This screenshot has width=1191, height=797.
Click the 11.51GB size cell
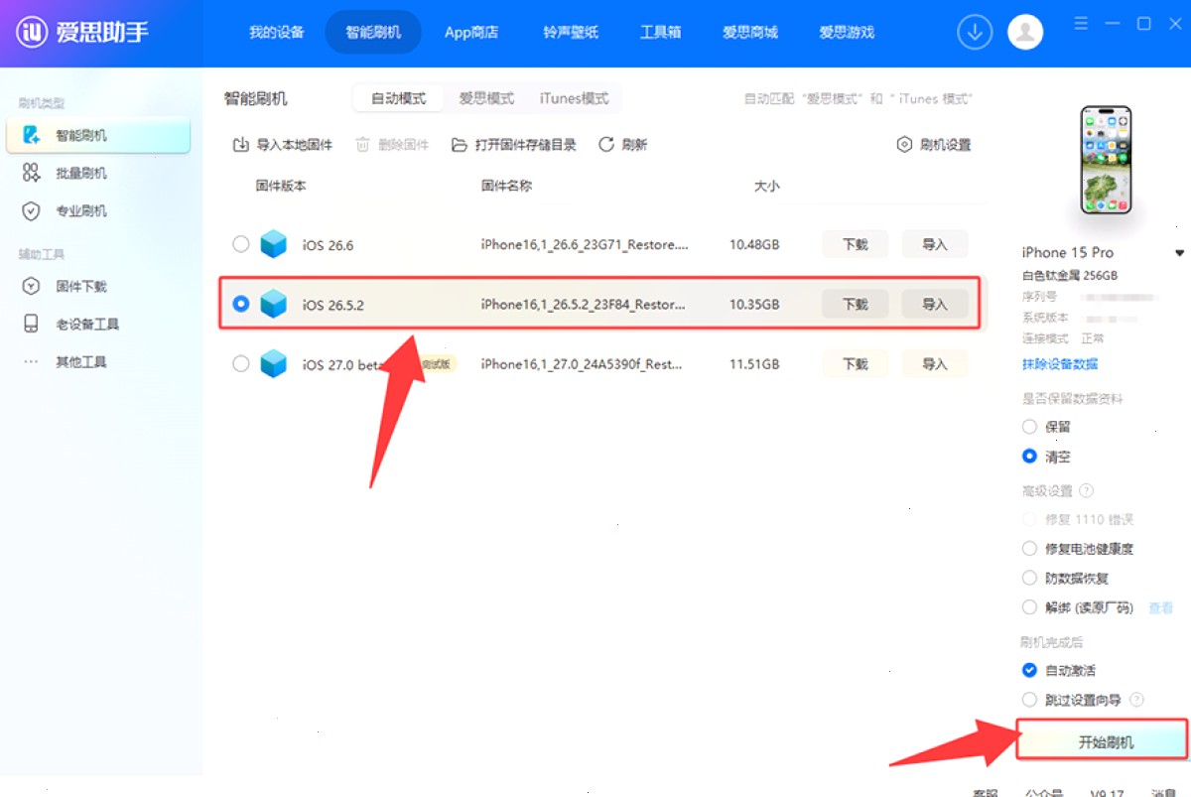pyautogui.click(x=754, y=364)
